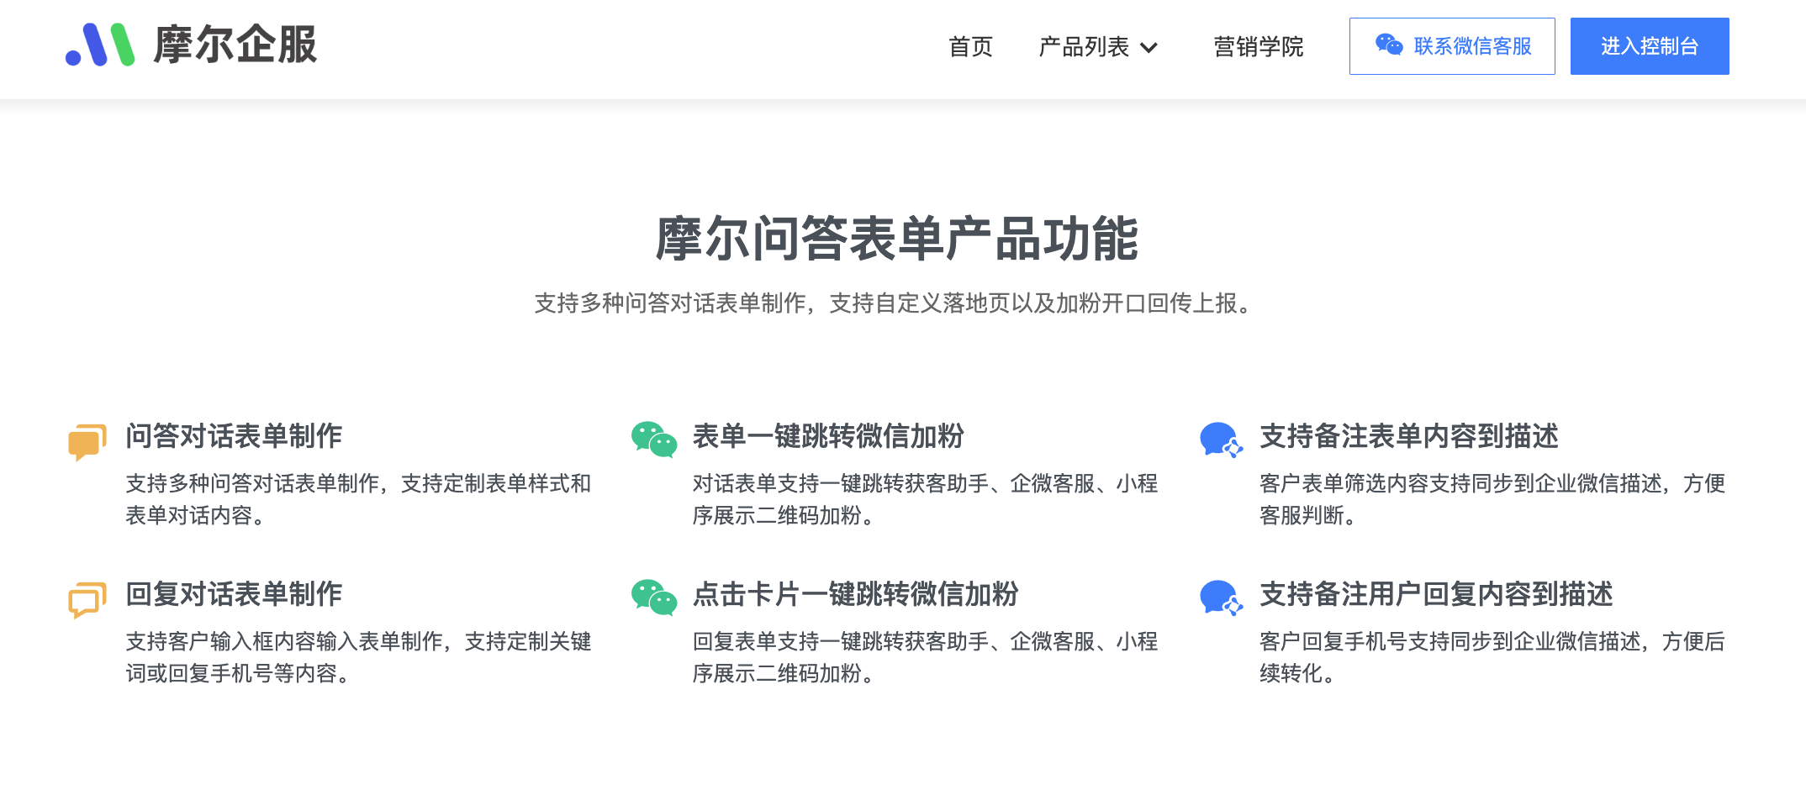This screenshot has width=1806, height=795.
Task: Click the 支持备注表单内容到描述 heading
Action: point(1408,436)
